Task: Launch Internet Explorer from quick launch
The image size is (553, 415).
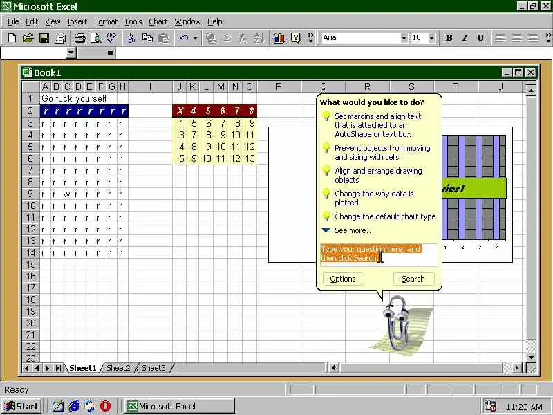Action: point(74,406)
